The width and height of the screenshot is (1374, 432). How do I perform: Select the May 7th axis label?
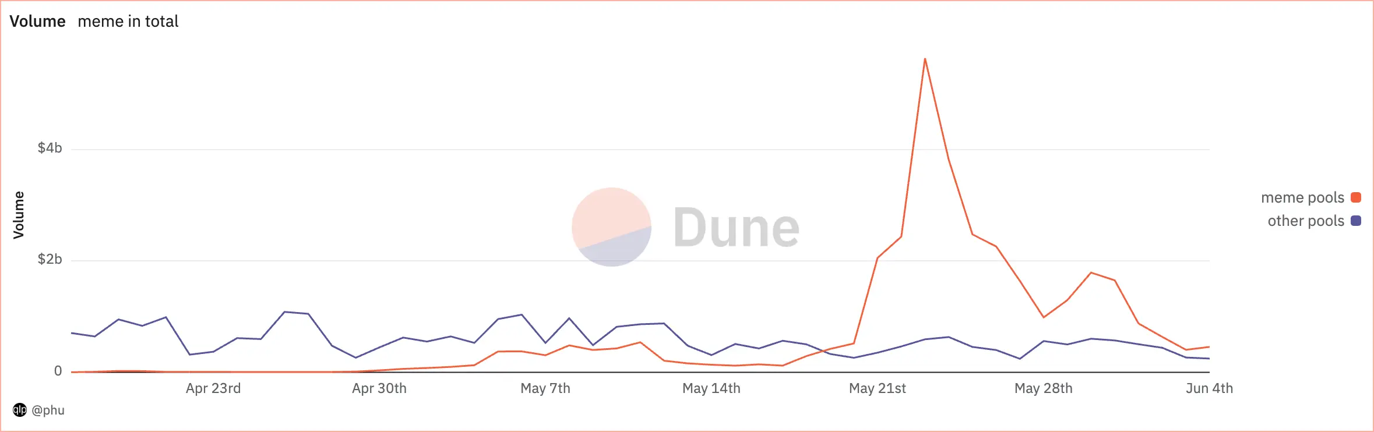(x=545, y=388)
